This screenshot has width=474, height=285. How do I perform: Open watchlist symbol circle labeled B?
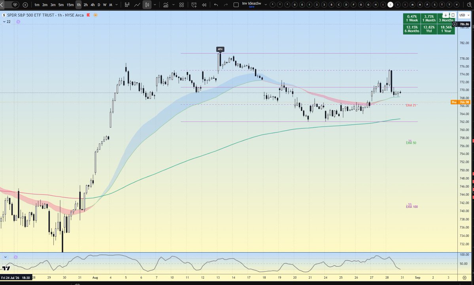(x=331, y=4)
